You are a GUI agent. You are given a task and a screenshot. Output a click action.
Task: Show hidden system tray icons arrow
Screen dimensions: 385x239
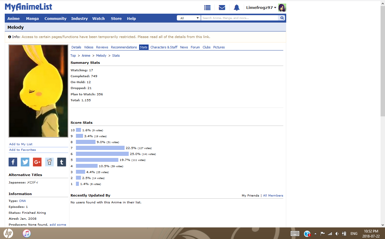point(315,234)
